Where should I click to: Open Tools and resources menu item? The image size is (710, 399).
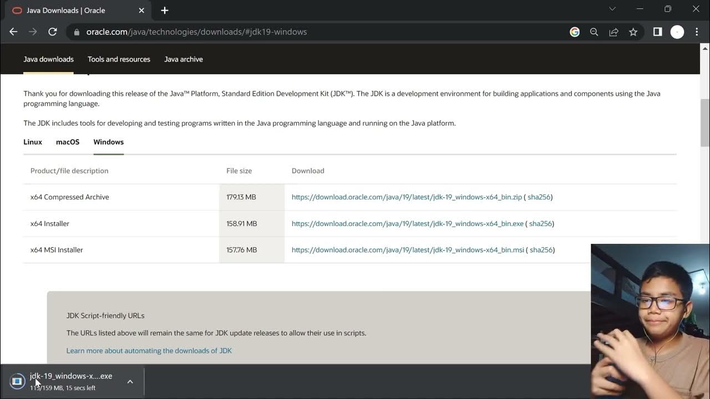119,59
